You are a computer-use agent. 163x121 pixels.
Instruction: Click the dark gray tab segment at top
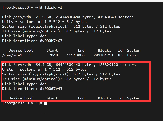point(20,1)
